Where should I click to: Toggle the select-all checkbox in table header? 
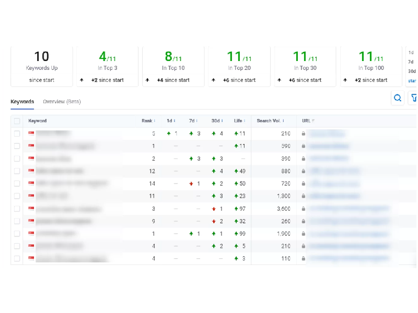pyautogui.click(x=17, y=121)
